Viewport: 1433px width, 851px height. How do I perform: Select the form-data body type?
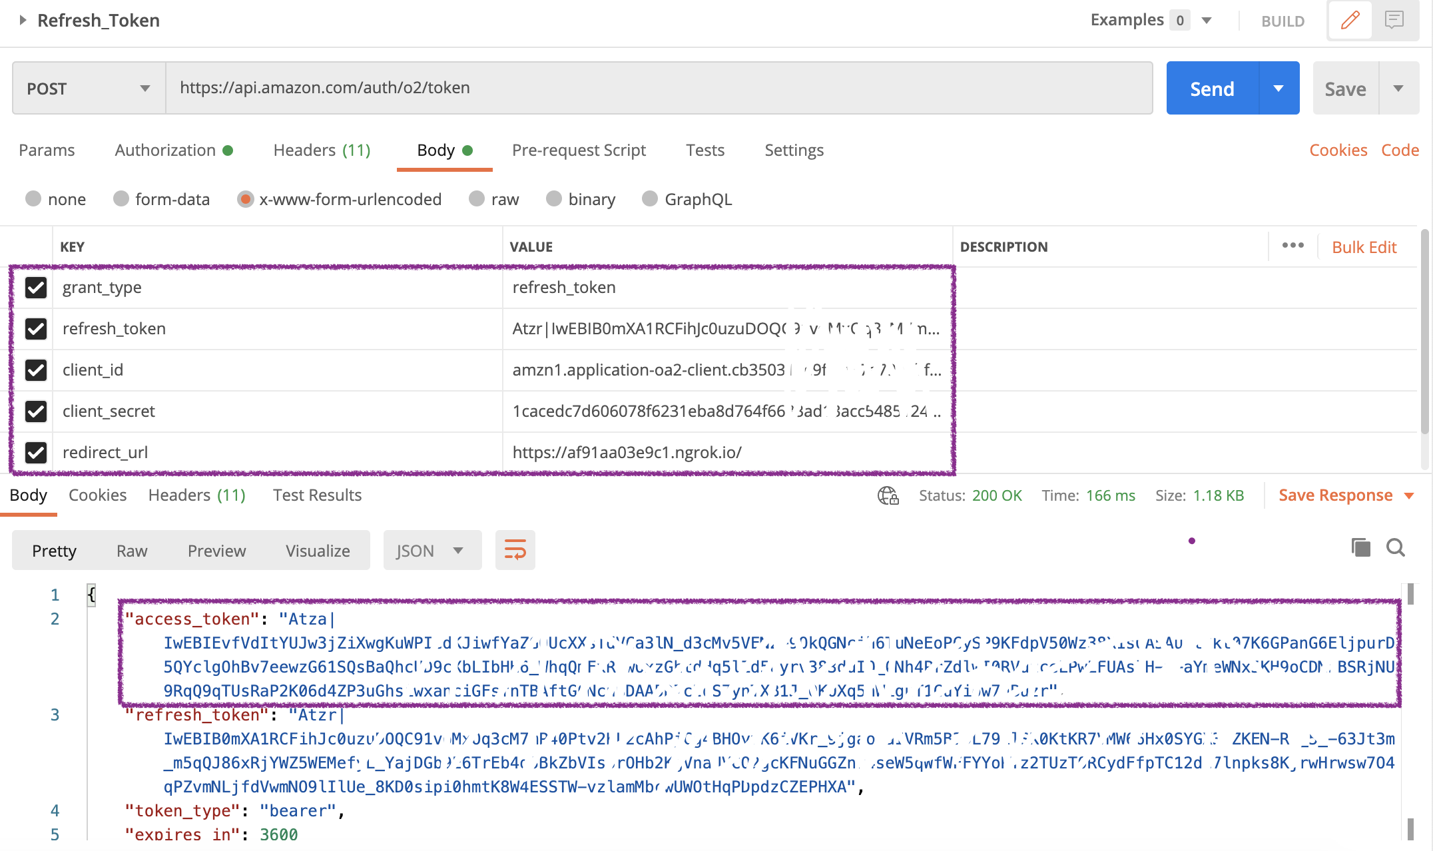[x=121, y=198]
